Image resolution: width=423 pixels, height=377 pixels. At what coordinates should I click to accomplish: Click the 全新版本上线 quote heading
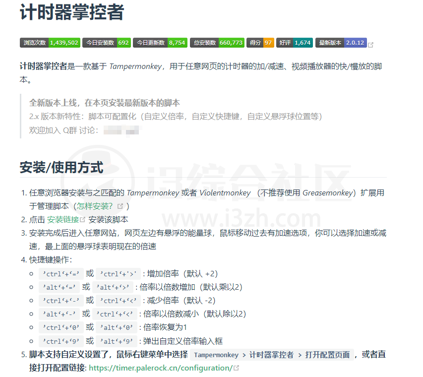(105, 103)
